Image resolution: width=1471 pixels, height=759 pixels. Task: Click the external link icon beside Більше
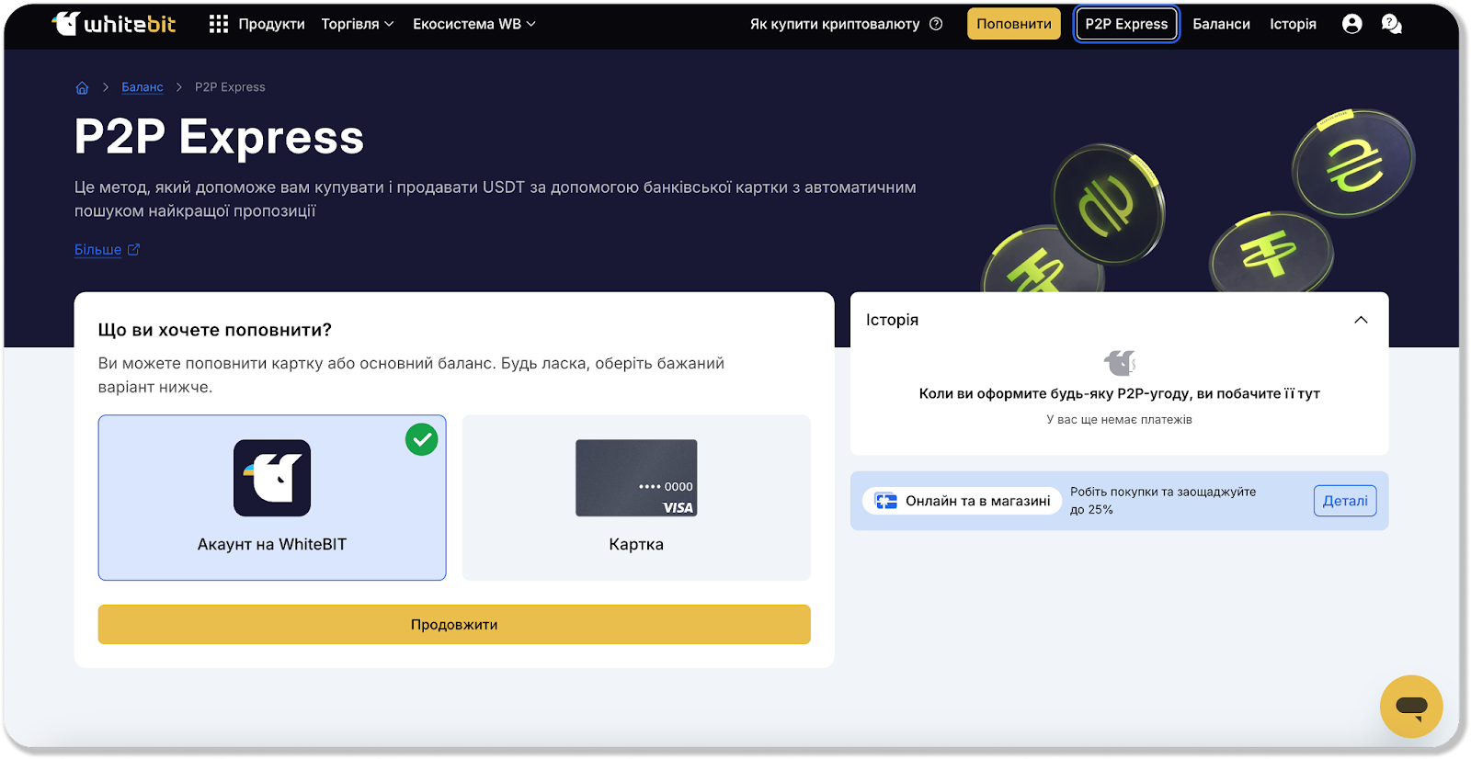pyautogui.click(x=133, y=249)
